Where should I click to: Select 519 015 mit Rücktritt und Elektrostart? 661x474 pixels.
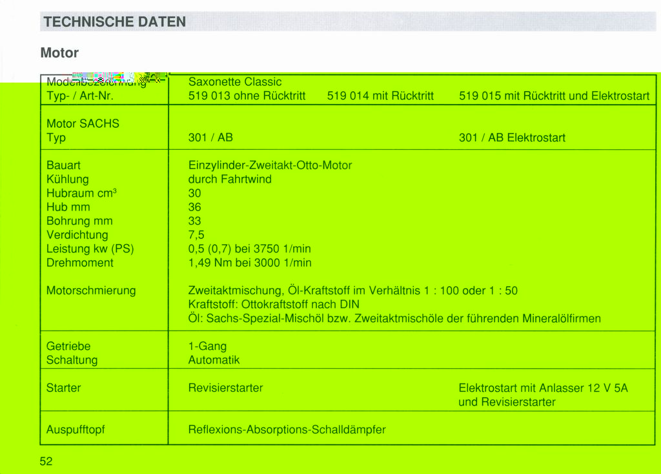(x=554, y=96)
